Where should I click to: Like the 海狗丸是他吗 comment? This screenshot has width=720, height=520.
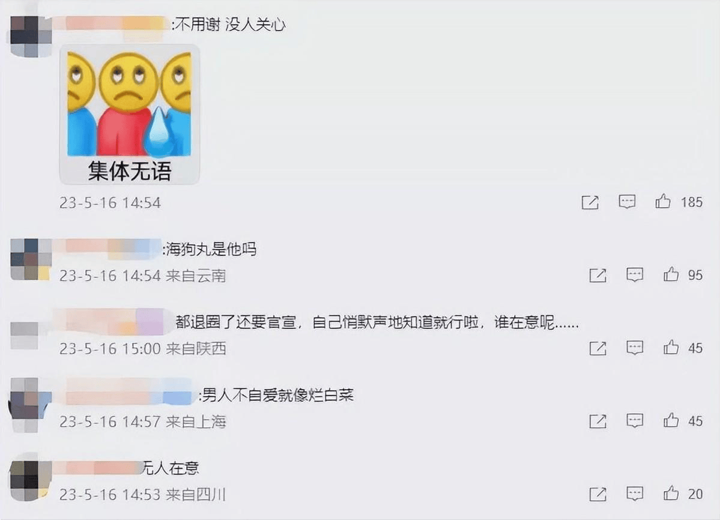671,274
